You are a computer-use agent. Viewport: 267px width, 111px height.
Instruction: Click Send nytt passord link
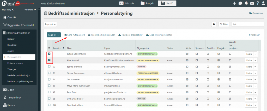coord(75,35)
